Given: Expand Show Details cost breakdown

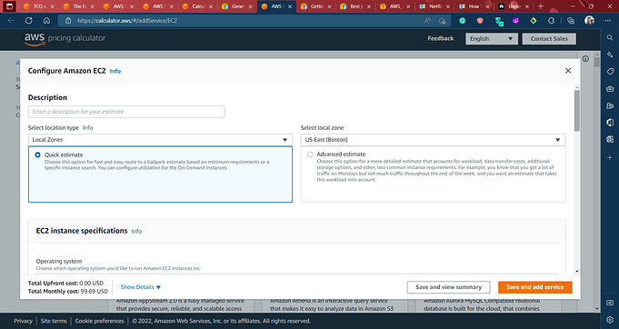Looking at the screenshot, I should (141, 287).
